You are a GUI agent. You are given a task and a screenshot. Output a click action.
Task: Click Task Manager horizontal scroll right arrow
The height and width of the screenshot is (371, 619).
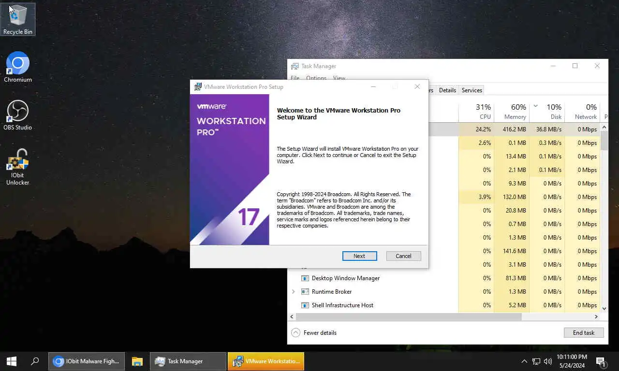pyautogui.click(x=596, y=317)
